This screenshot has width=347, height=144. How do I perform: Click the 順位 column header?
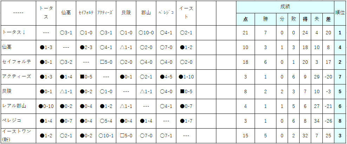[x=340, y=13]
